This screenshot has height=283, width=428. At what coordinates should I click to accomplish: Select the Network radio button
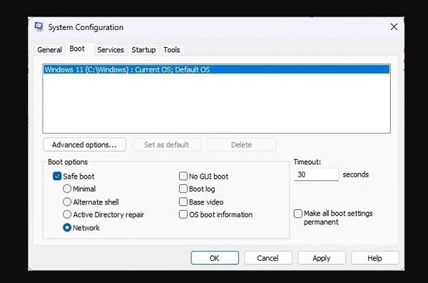[x=67, y=228]
